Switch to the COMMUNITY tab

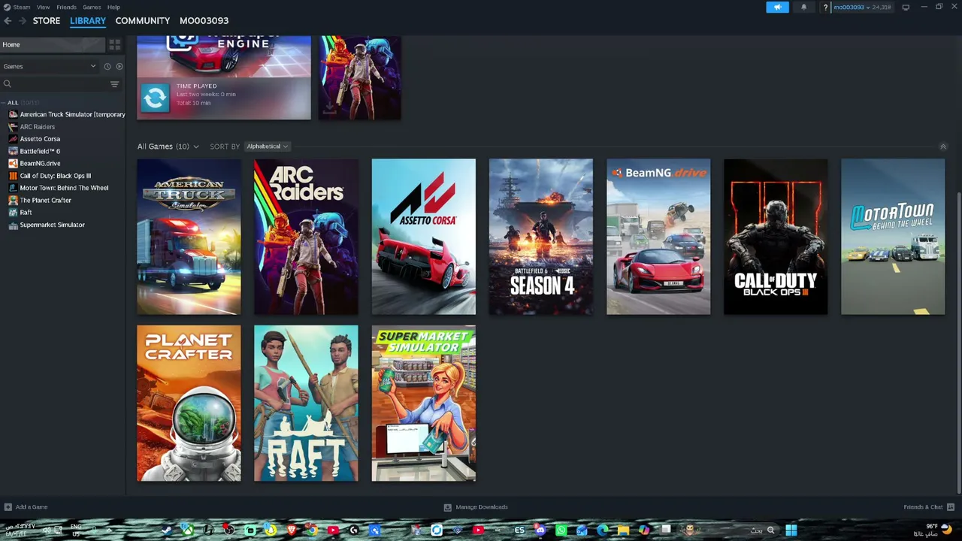tap(143, 21)
